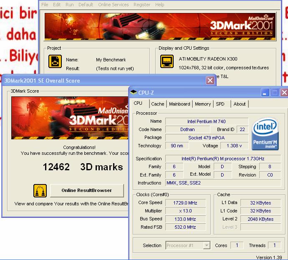
Task: Switch to the About tab in CPU-Z
Action: click(239, 104)
